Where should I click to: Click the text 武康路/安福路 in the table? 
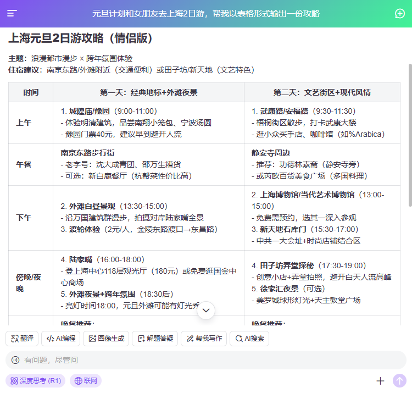pos(284,111)
